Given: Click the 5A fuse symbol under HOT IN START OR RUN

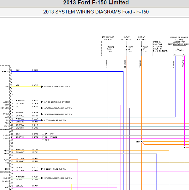Looking at the screenshot, I should tap(108, 49).
